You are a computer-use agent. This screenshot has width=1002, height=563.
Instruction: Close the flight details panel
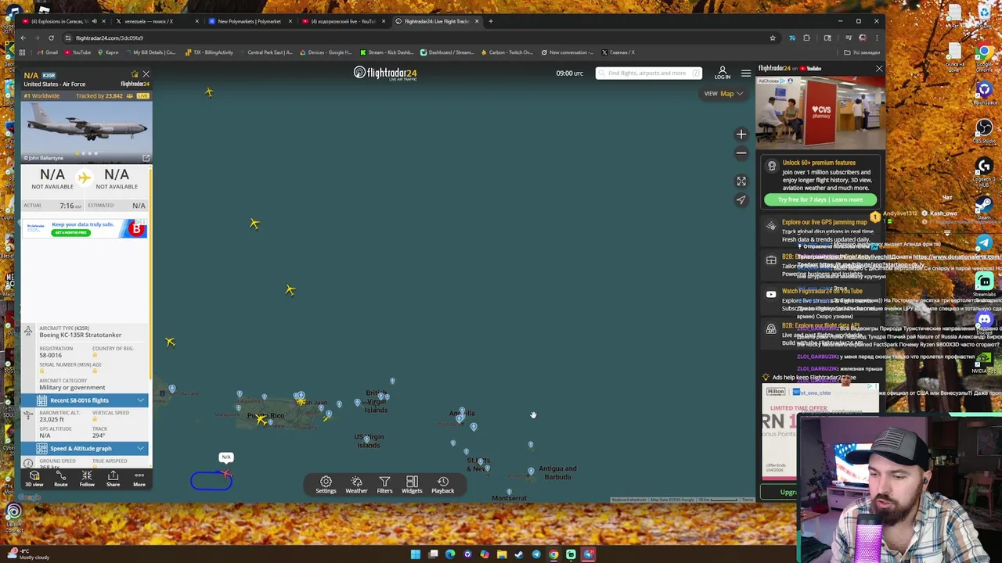point(146,74)
